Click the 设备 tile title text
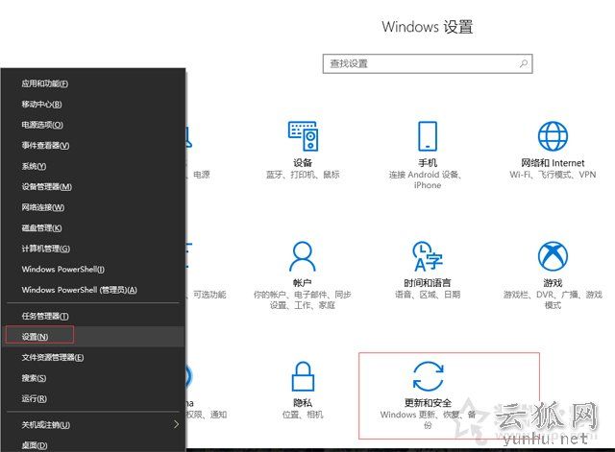This screenshot has width=615, height=452. 303,162
